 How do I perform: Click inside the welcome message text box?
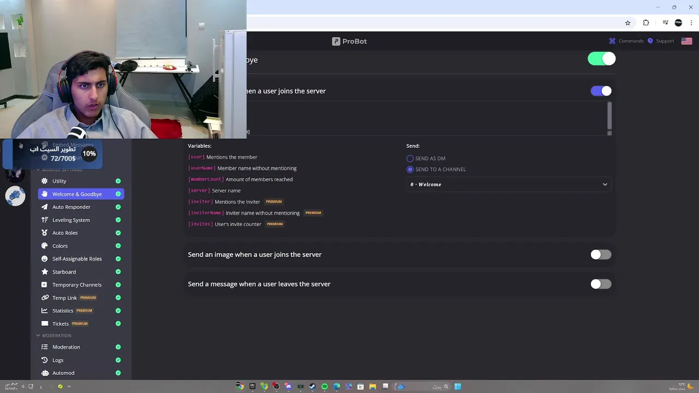(x=426, y=118)
